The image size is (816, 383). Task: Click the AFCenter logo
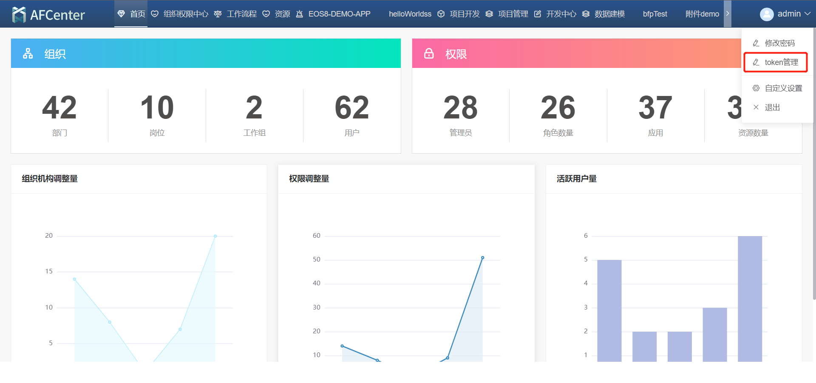click(x=48, y=14)
